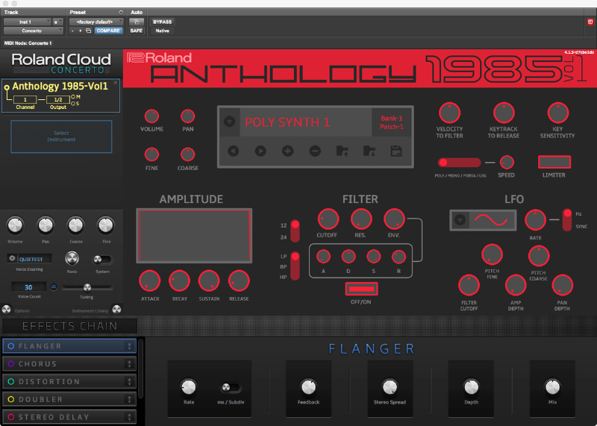Open the patch list dropdown arrow
The height and width of the screenshot is (426, 597).
coord(229,122)
